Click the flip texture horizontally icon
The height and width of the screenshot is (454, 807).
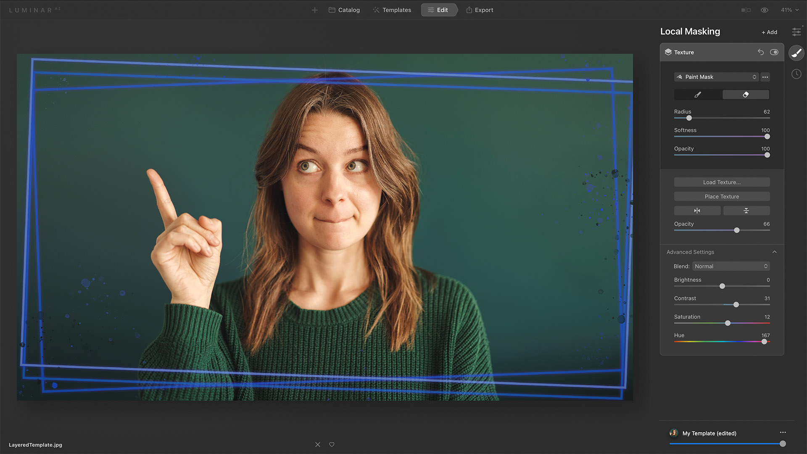pos(697,211)
